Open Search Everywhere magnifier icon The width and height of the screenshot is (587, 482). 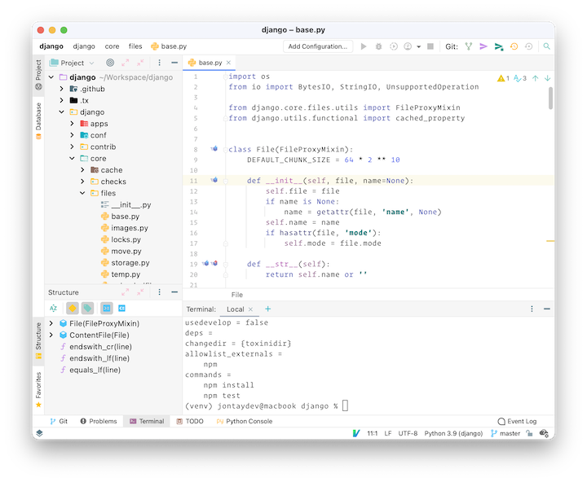[x=546, y=46]
